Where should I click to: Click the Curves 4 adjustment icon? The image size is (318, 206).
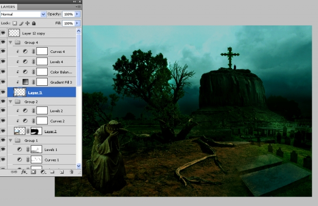[x=25, y=51]
